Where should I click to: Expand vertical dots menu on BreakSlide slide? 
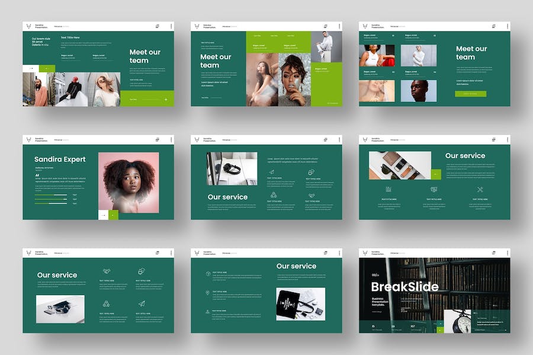click(x=507, y=253)
